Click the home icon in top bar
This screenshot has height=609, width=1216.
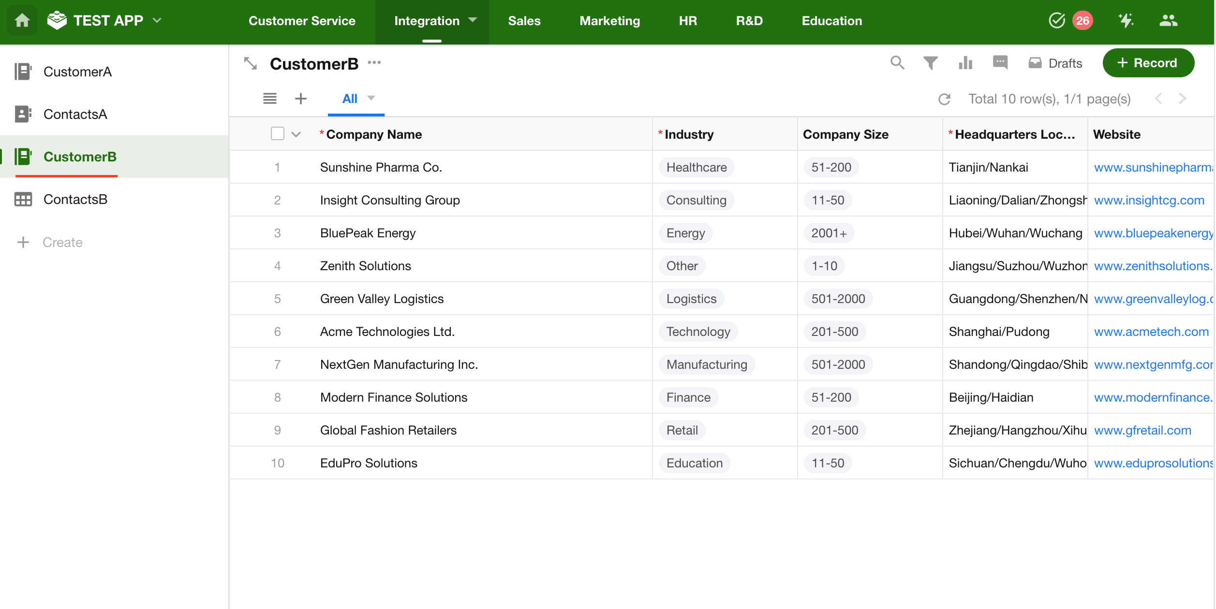click(x=22, y=21)
